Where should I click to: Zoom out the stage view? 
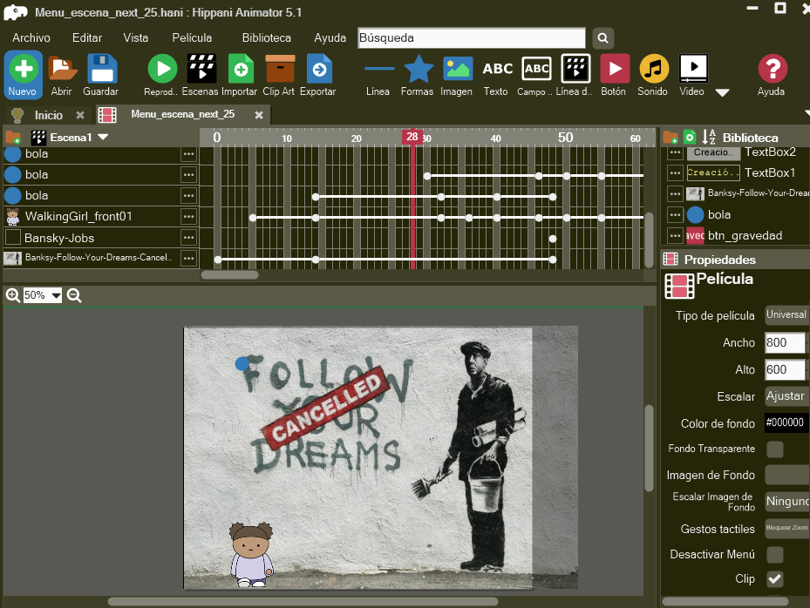pyautogui.click(x=74, y=296)
